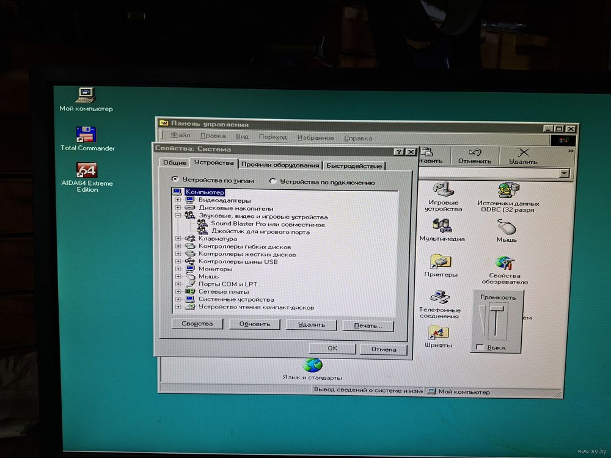
Task: Open the Правка menu
Action: (x=213, y=137)
